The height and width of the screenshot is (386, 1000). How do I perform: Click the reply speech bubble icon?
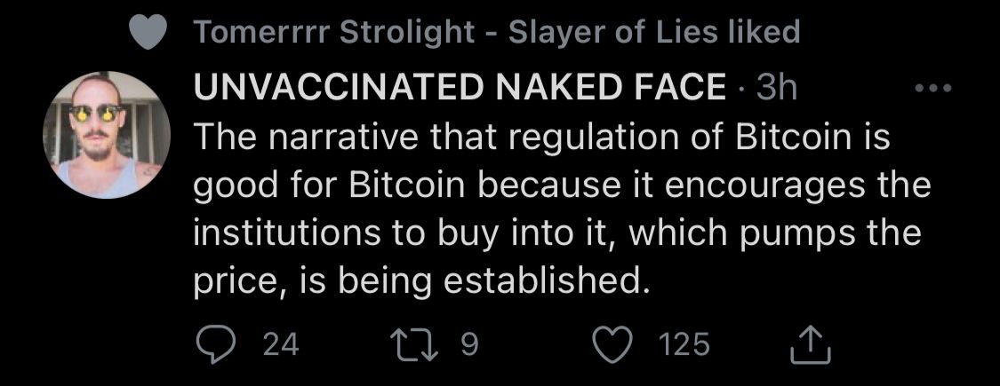(x=212, y=343)
